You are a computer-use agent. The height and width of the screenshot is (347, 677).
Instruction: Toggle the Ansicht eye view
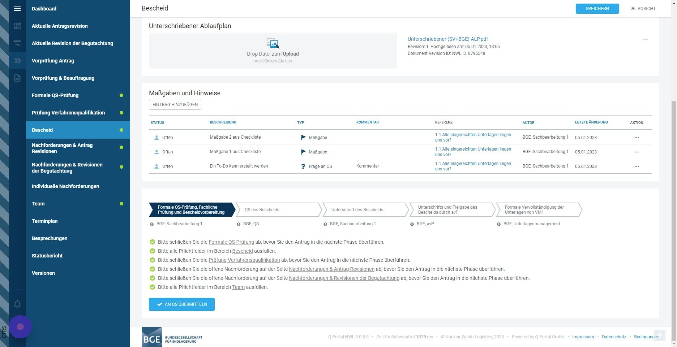643,9
